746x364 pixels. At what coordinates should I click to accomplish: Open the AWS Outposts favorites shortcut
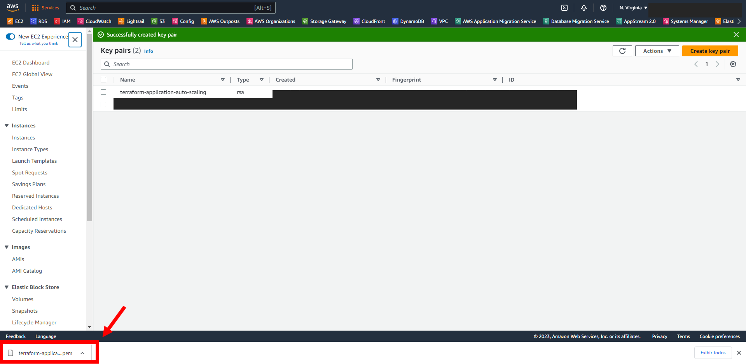[x=220, y=21]
